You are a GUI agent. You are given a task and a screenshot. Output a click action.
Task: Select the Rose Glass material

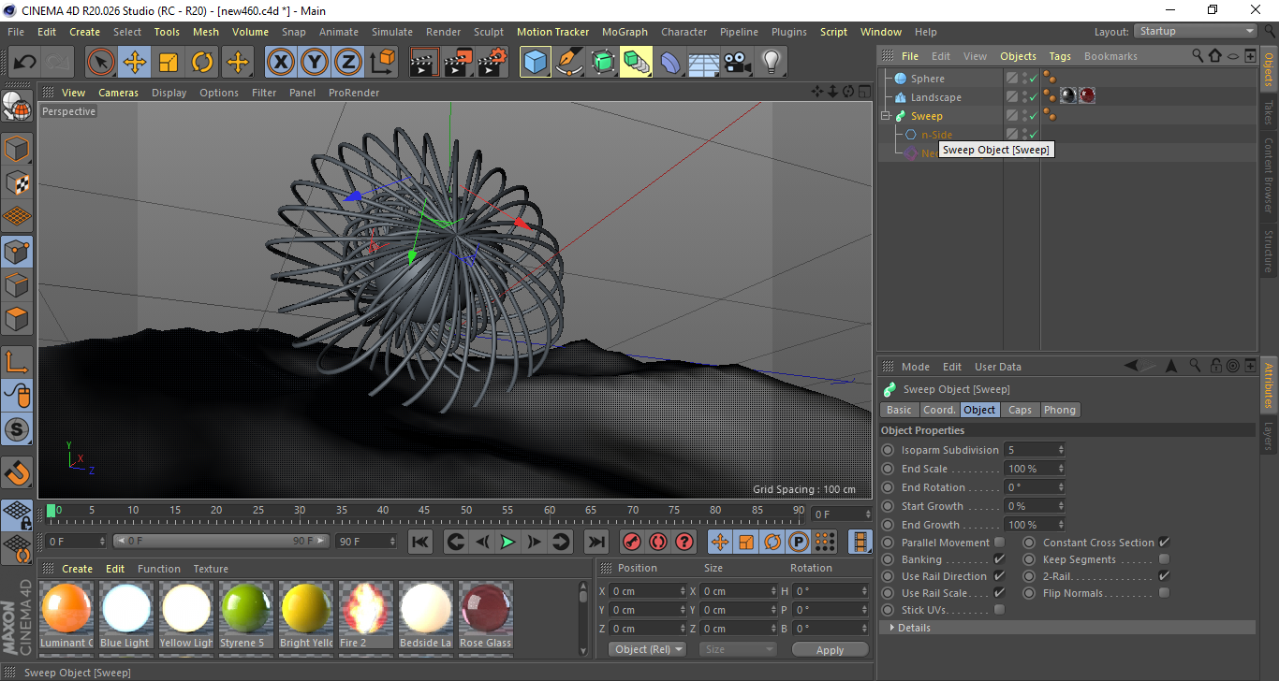485,615
